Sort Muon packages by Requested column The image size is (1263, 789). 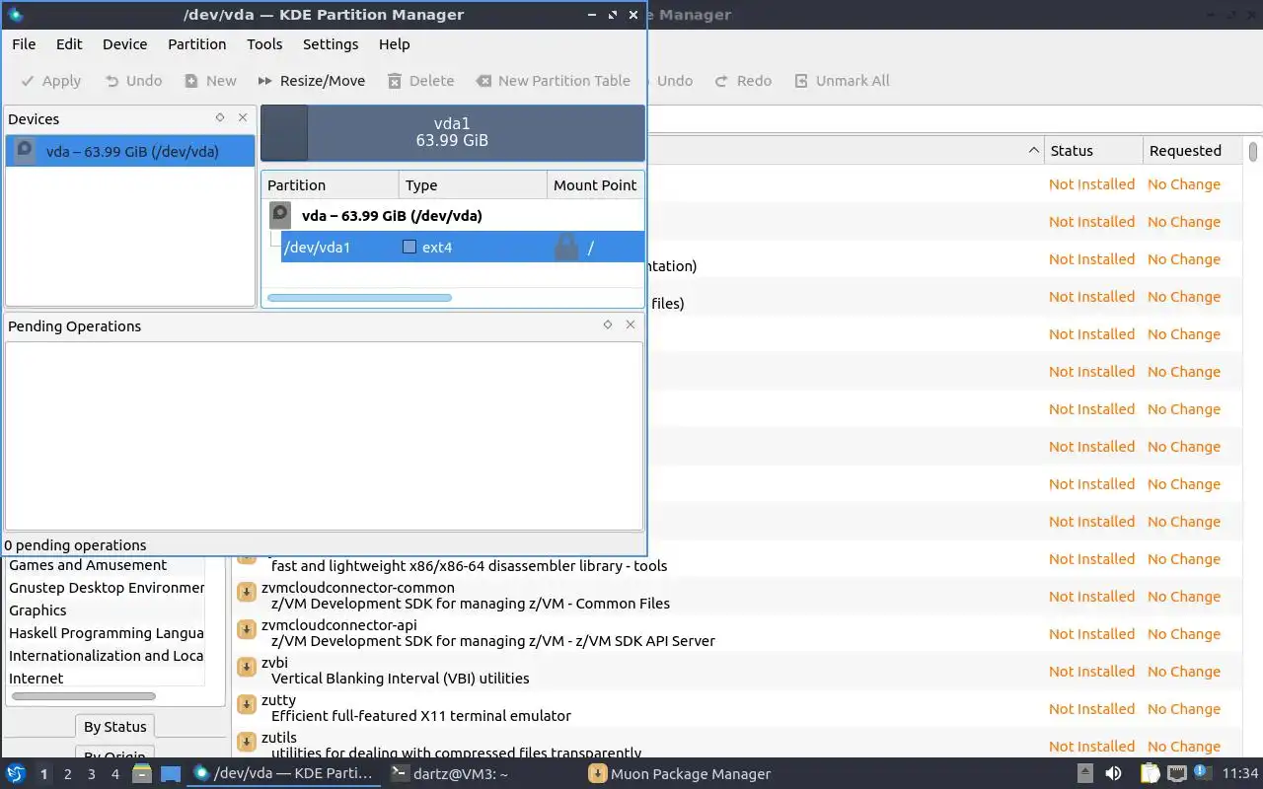tap(1192, 151)
